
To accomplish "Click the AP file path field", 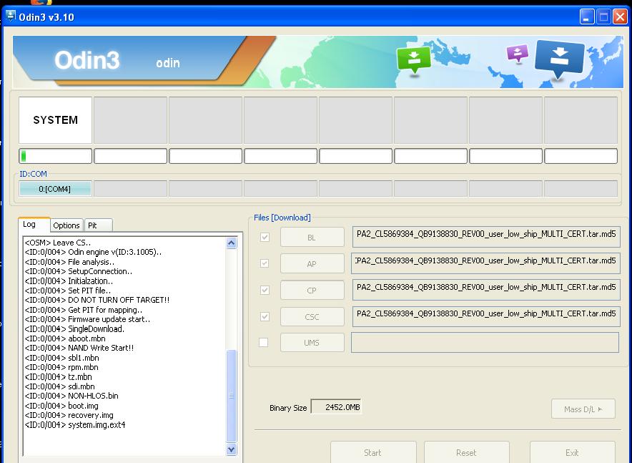I will pos(486,263).
